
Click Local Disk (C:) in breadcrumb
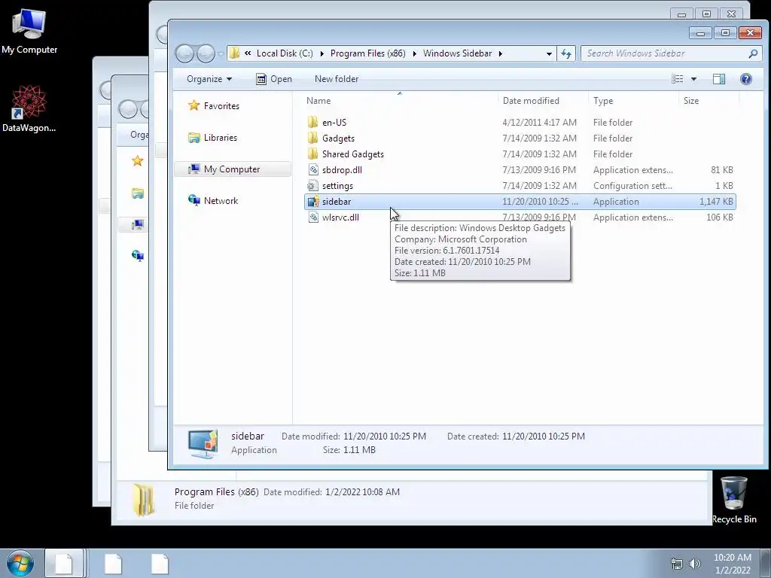click(x=285, y=53)
